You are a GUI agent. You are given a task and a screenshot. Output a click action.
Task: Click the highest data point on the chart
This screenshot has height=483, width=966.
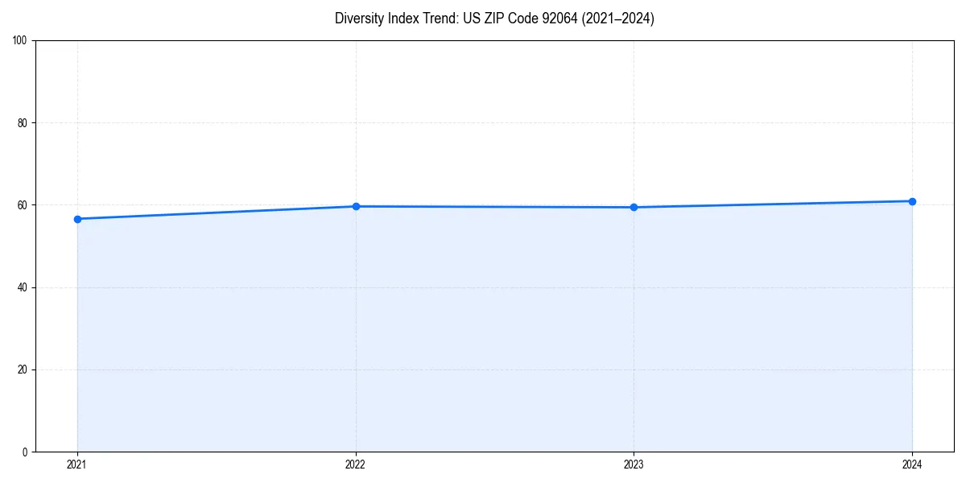pyautogui.click(x=912, y=200)
